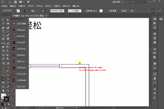Screen dimensions: 164x109
Task: Select the Rectangle tool
Action: point(3,35)
